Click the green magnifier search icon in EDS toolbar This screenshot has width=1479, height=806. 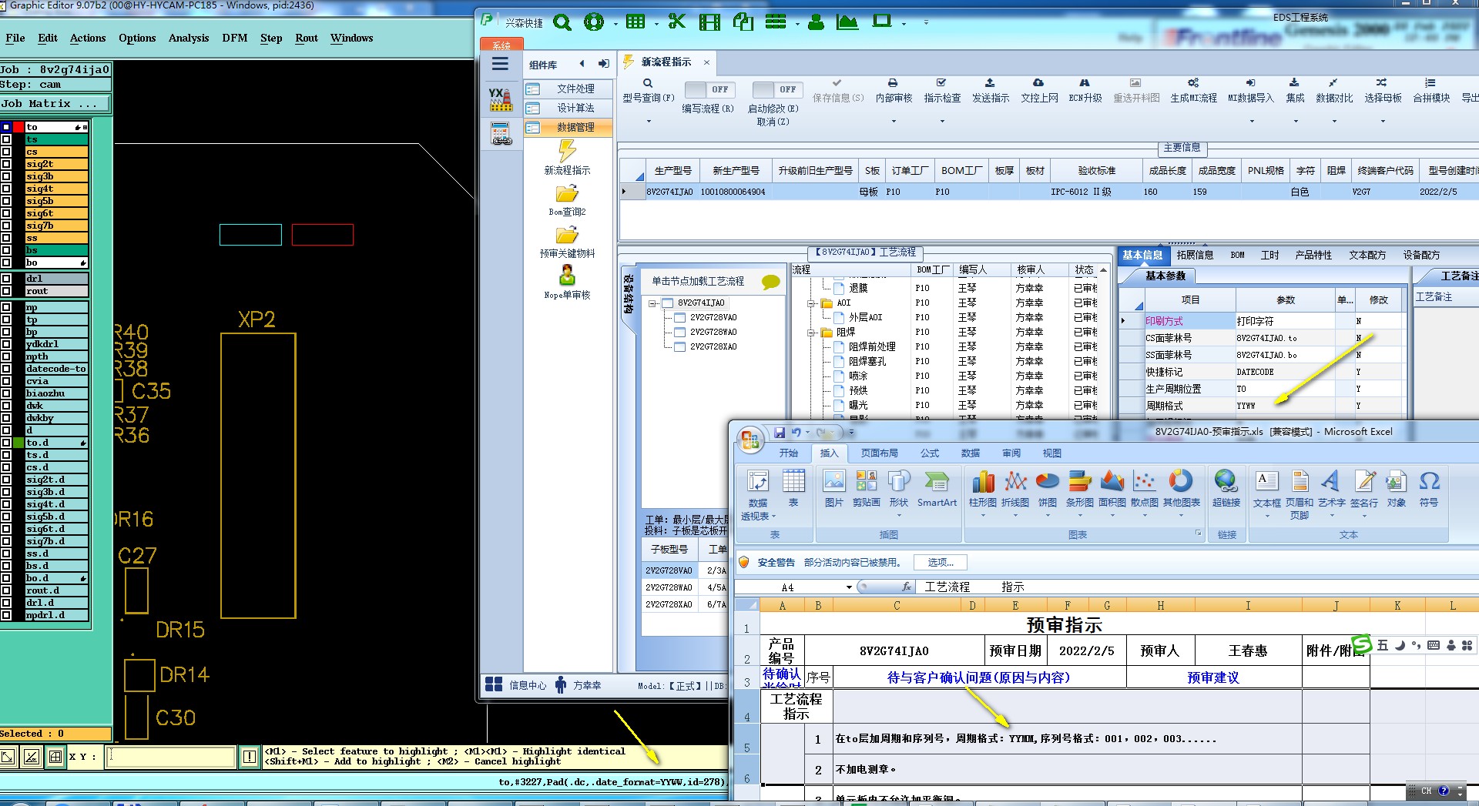click(562, 22)
